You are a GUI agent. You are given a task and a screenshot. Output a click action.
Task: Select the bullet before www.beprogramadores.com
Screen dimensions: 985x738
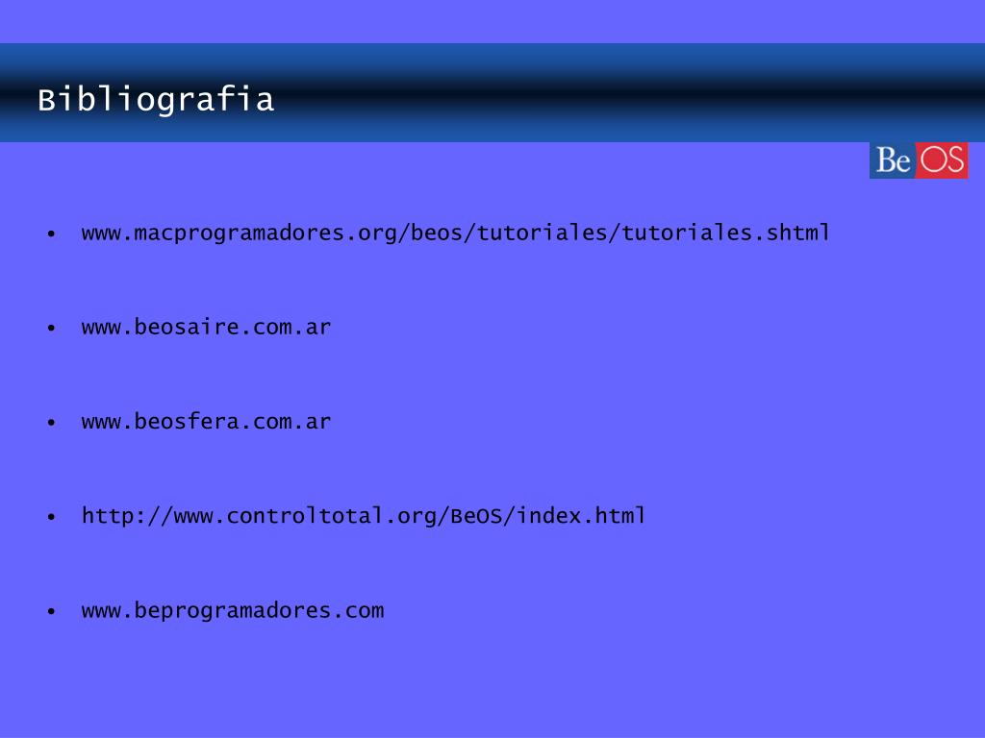tap(52, 611)
